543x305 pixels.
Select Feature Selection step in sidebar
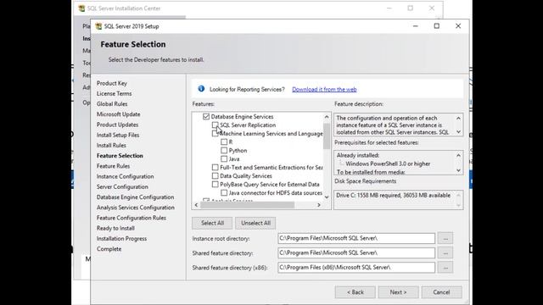pyautogui.click(x=120, y=156)
